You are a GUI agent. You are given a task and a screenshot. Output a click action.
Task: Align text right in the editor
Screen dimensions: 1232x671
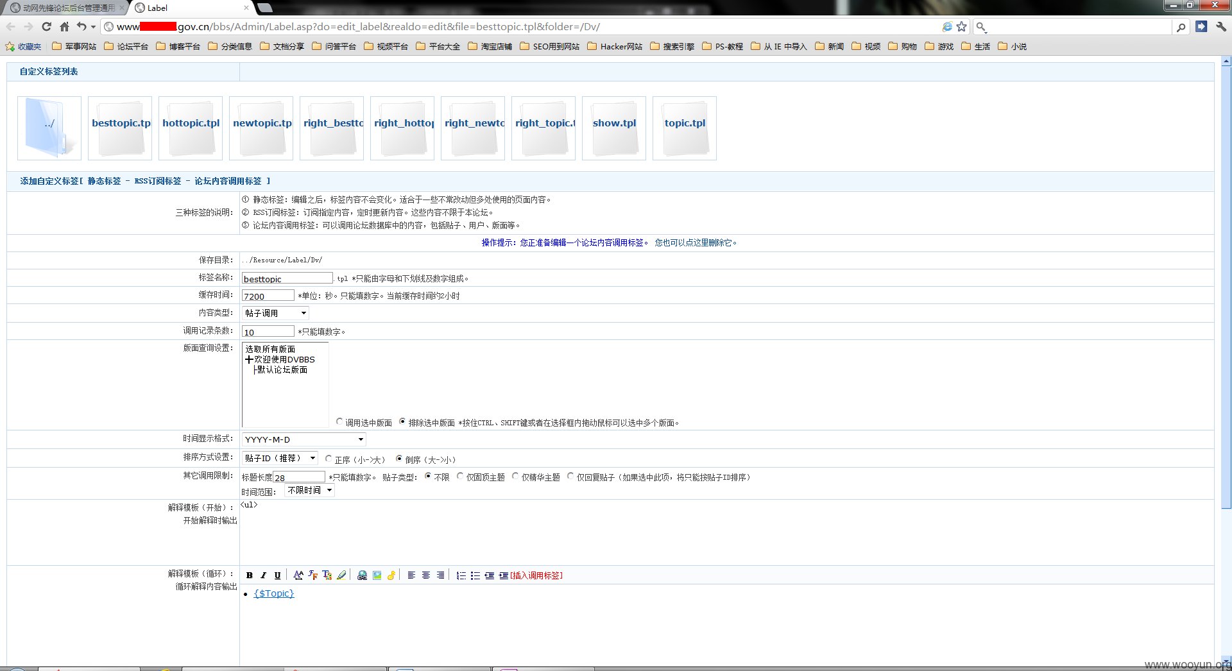(x=440, y=575)
